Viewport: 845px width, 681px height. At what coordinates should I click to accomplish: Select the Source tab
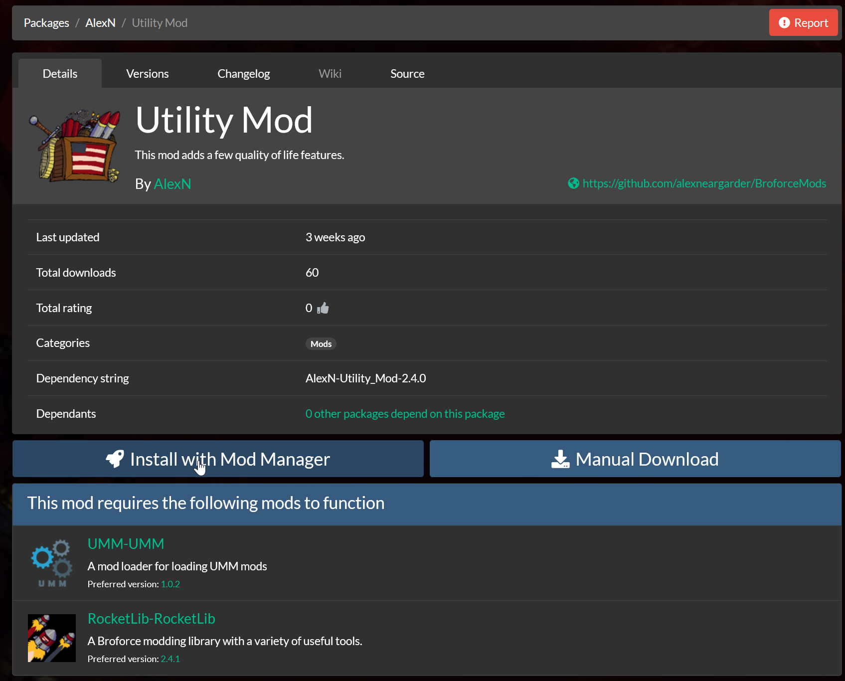click(x=407, y=74)
